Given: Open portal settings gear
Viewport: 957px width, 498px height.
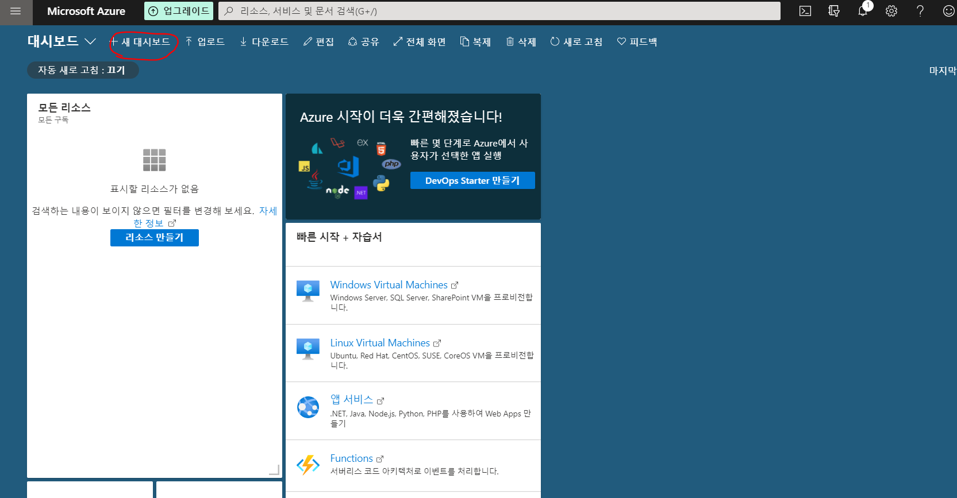Looking at the screenshot, I should coord(891,11).
